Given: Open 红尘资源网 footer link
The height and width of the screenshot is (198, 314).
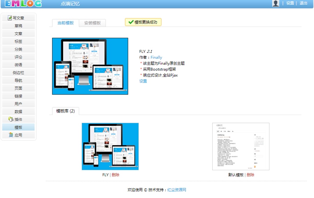Looking at the screenshot, I should tap(177, 190).
